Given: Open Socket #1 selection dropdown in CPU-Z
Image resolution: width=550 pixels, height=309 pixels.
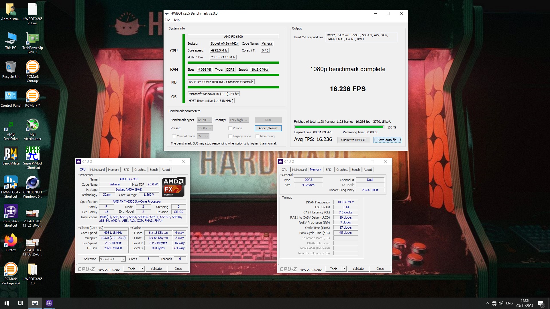Looking at the screenshot, I should click(112, 259).
